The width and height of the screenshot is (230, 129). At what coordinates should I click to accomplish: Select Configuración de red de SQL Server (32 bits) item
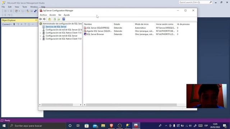tap(64, 30)
